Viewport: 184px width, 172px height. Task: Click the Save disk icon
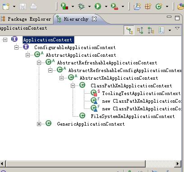[23, 6]
